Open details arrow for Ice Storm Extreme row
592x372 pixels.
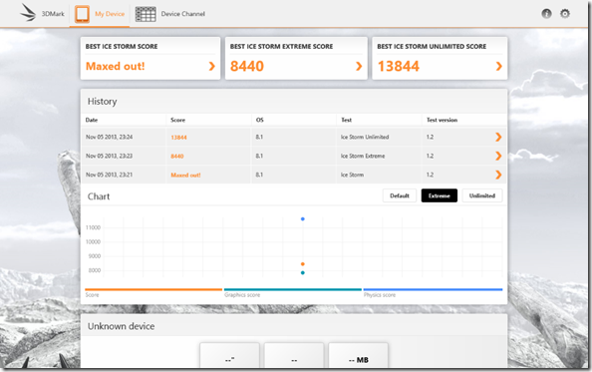(x=498, y=156)
